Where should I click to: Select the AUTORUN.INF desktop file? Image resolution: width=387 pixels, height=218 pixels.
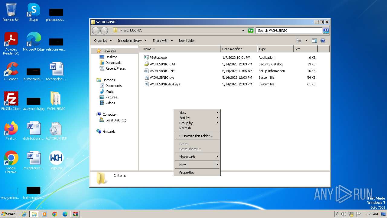pyautogui.click(x=56, y=130)
